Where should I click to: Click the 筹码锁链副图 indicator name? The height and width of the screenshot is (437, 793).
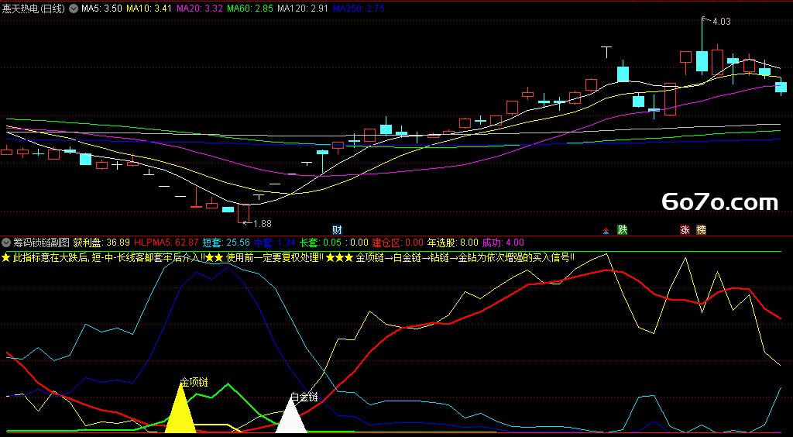42,243
